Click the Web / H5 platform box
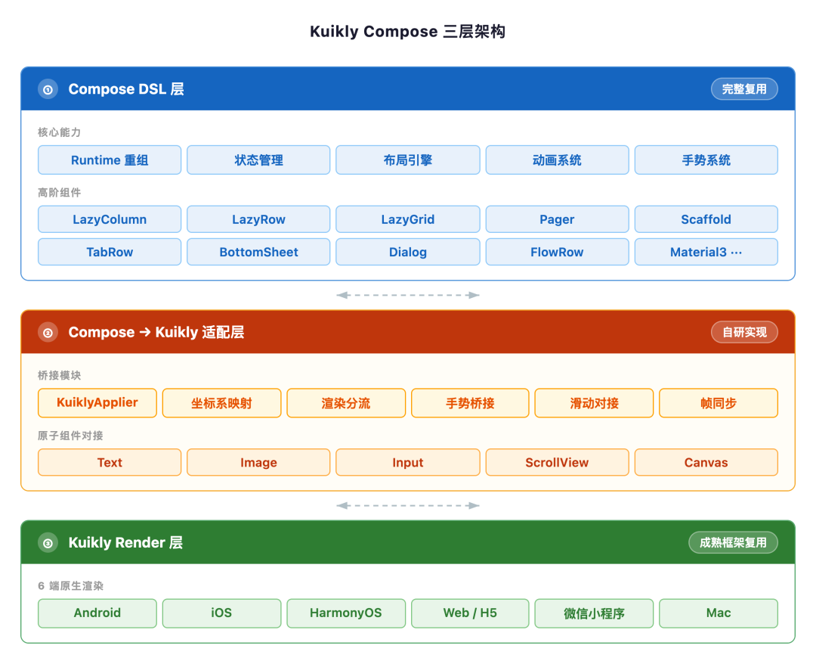This screenshot has height=664, width=816. [470, 613]
